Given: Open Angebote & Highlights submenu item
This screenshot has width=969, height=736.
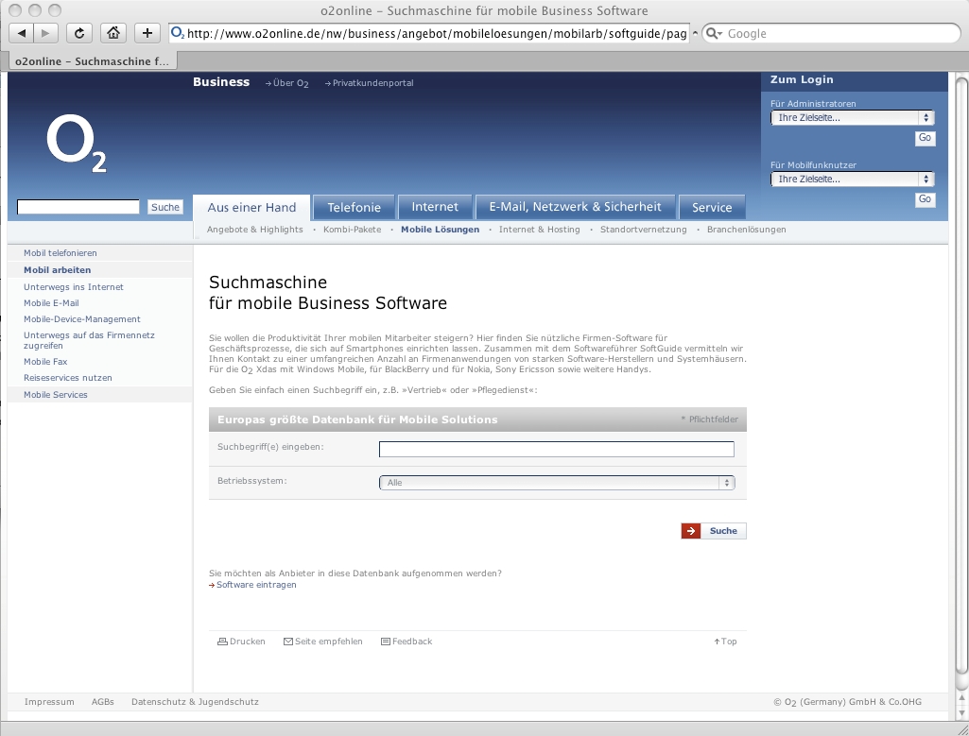Looking at the screenshot, I should click(x=255, y=230).
